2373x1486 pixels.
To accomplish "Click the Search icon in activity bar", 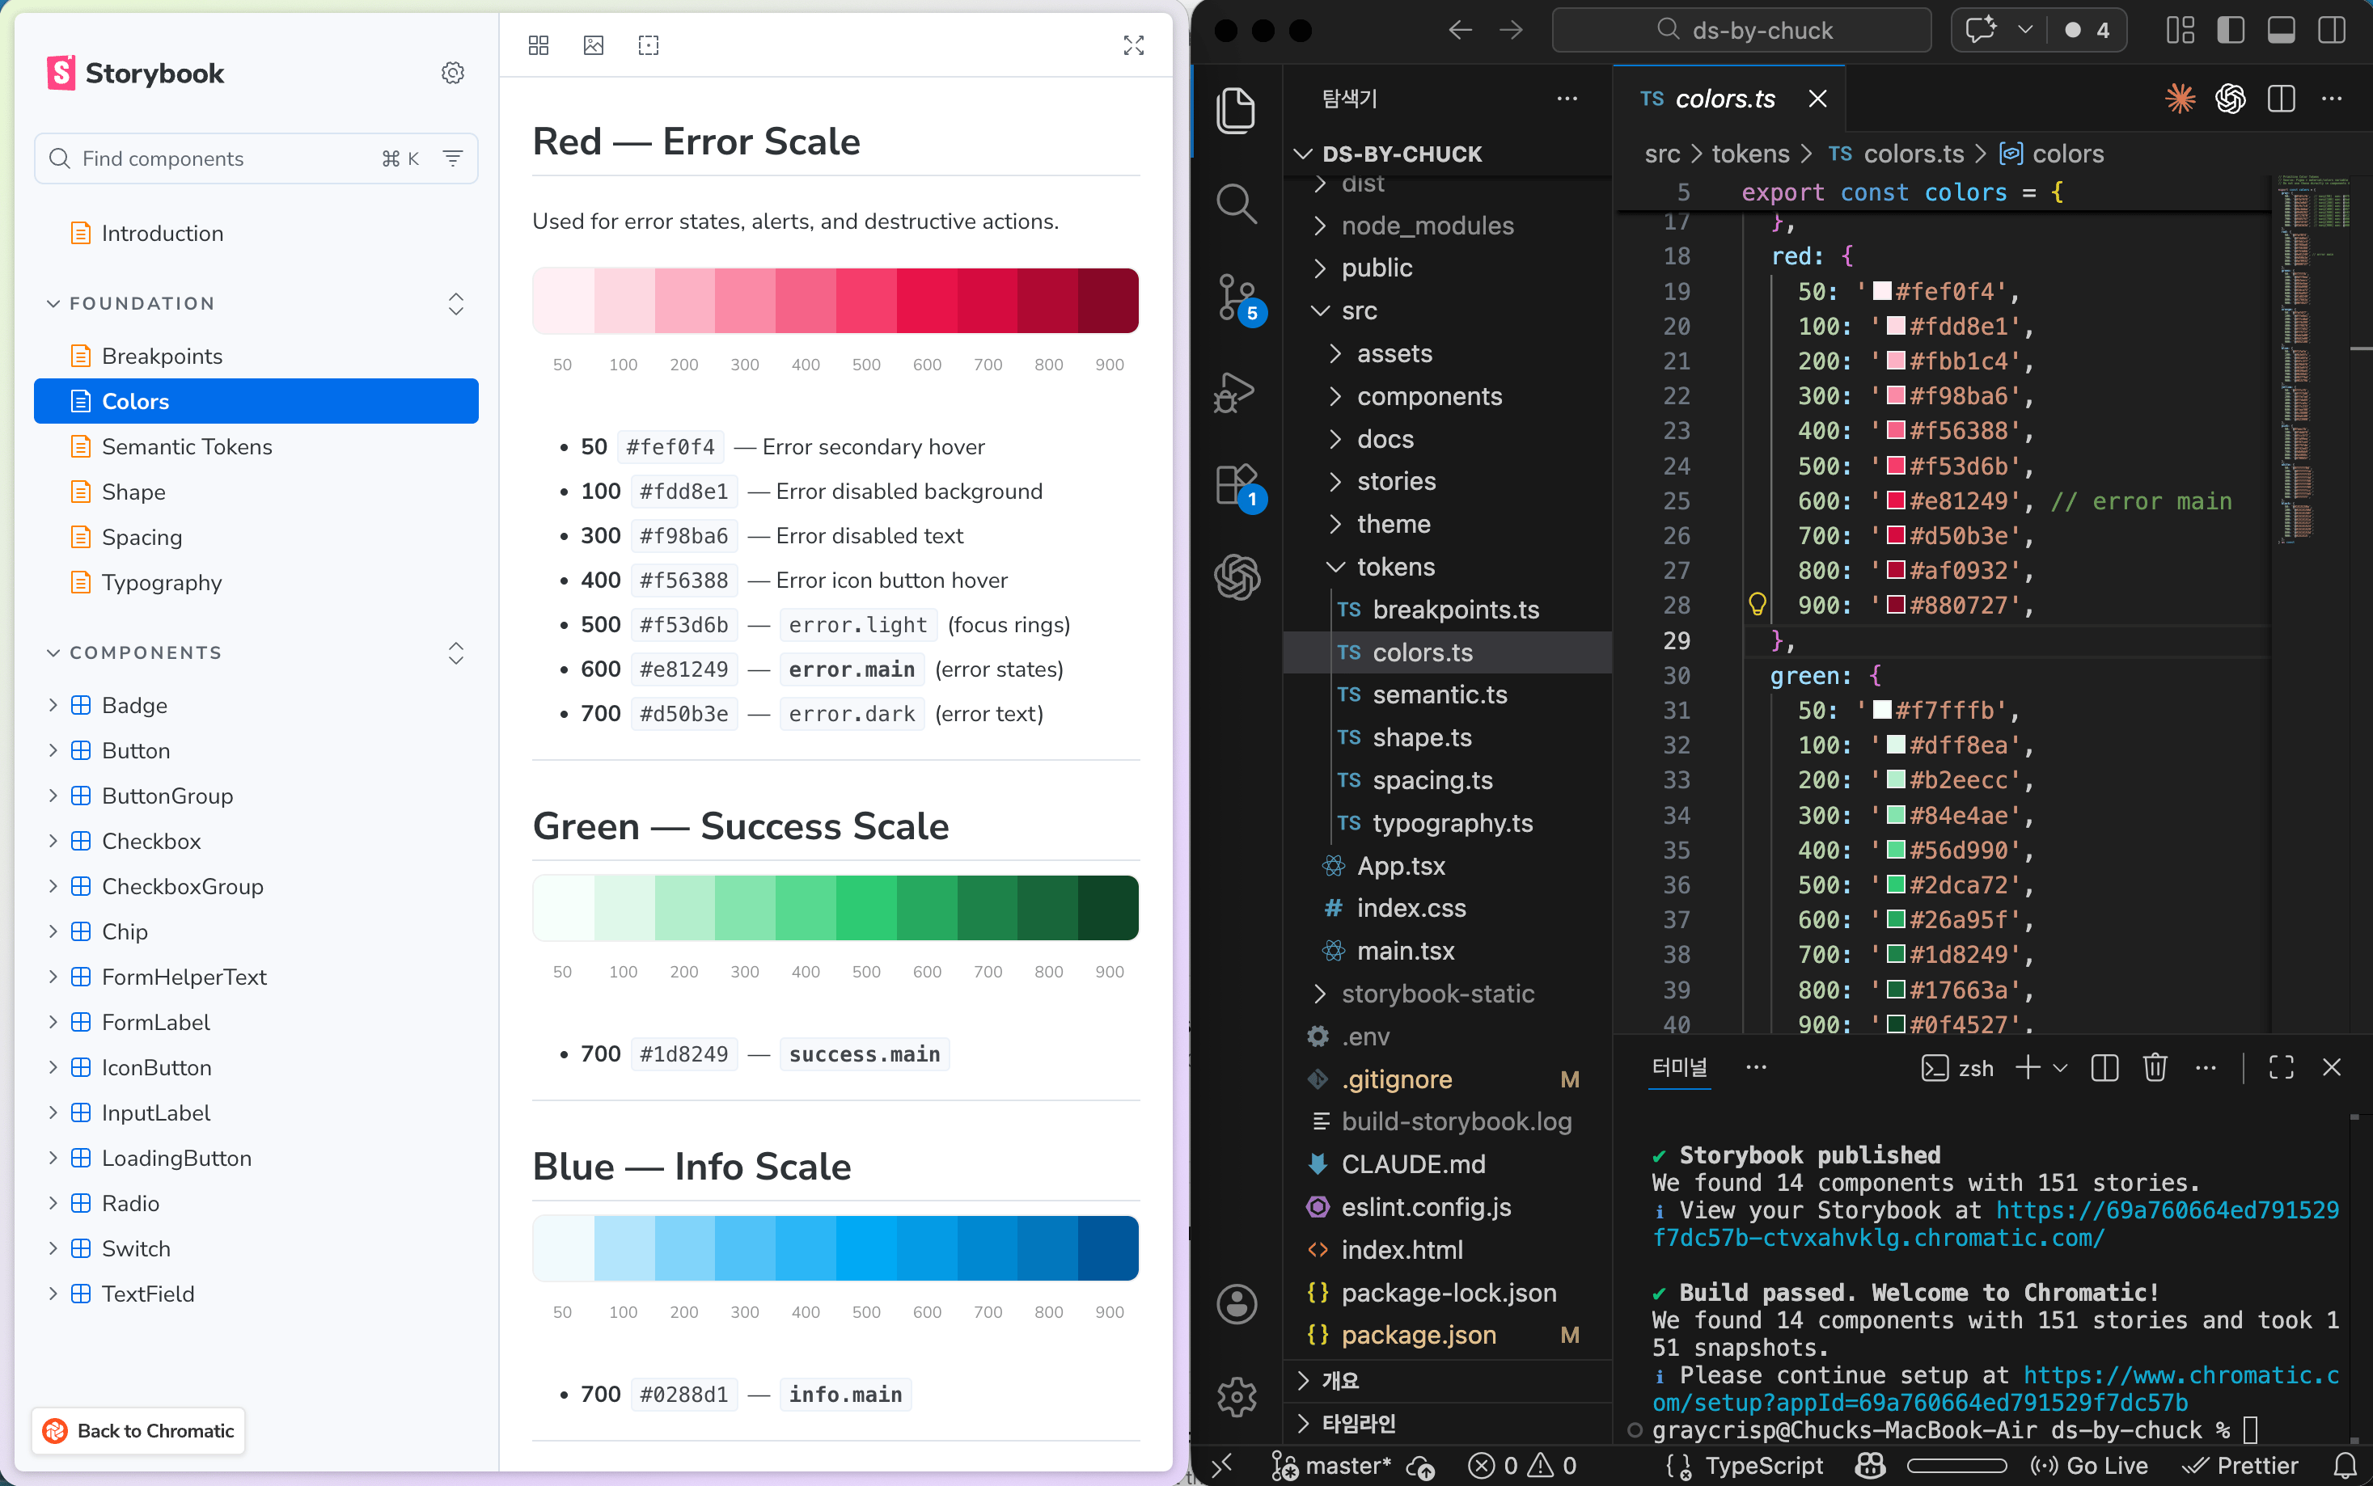I will tap(1236, 204).
